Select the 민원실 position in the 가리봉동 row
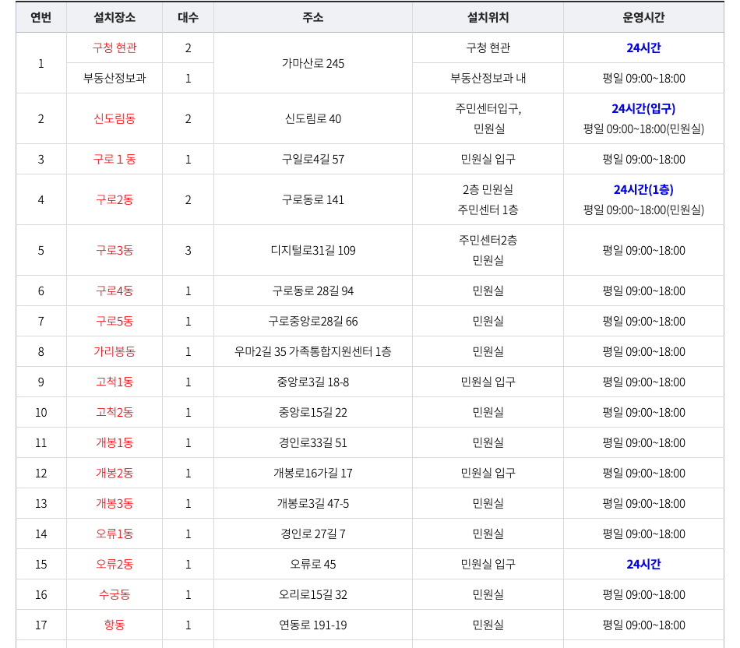 click(x=488, y=351)
